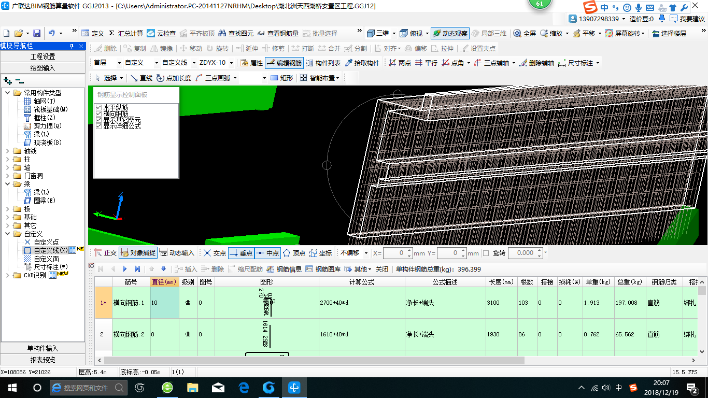Image resolution: width=708 pixels, height=398 pixels.
Task: Open 查看钢筋量 rebar quantity viewer
Action: 278,33
